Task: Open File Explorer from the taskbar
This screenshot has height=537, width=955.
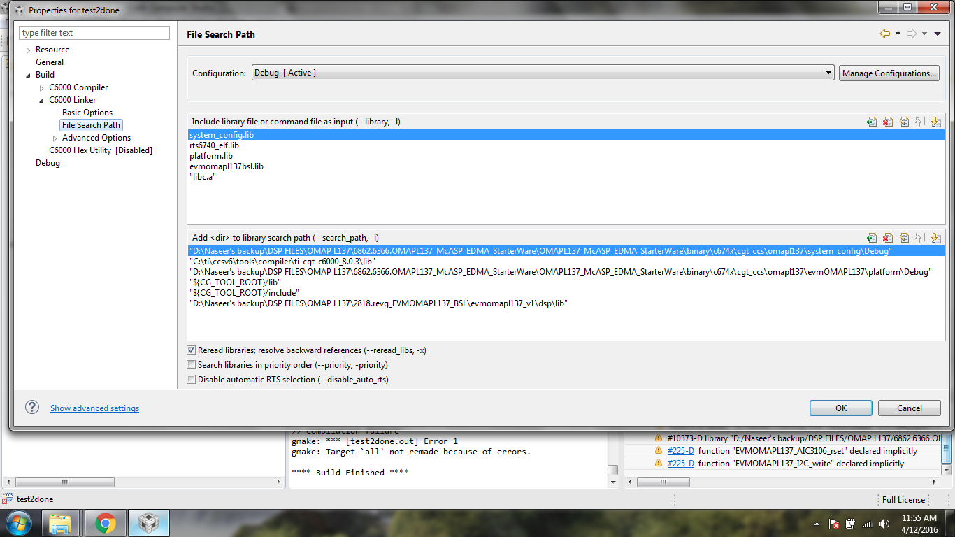Action: coord(61,523)
